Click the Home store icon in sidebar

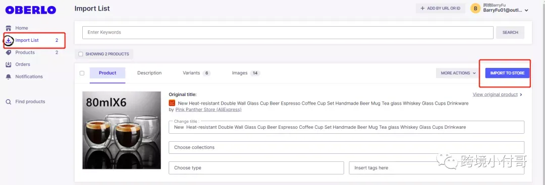point(9,28)
